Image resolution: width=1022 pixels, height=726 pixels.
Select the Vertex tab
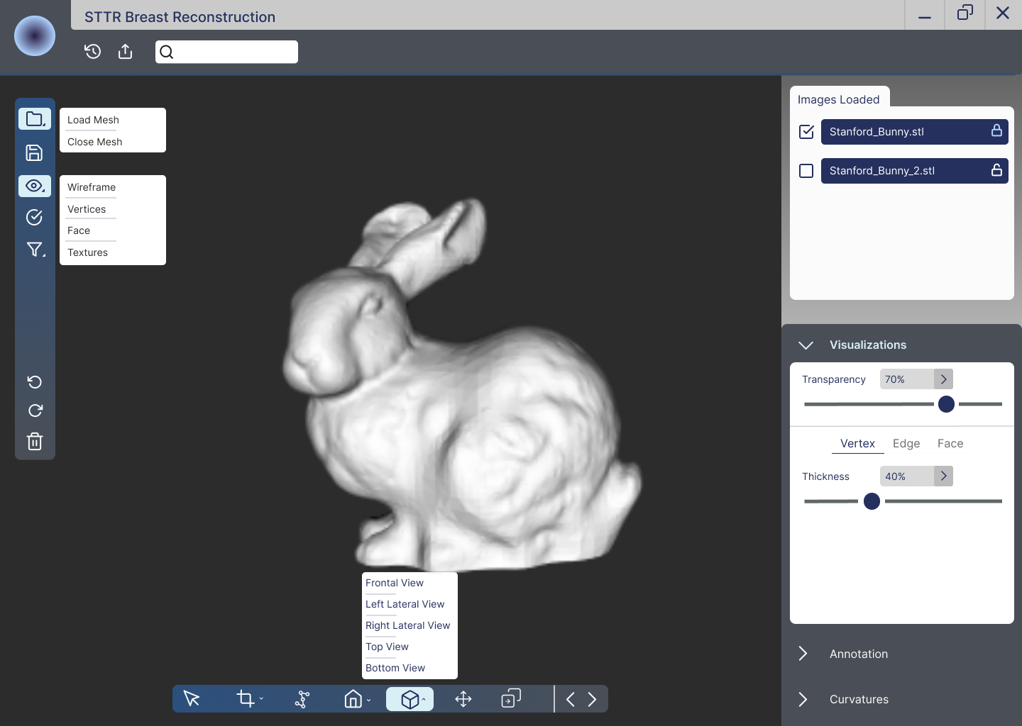(x=857, y=443)
